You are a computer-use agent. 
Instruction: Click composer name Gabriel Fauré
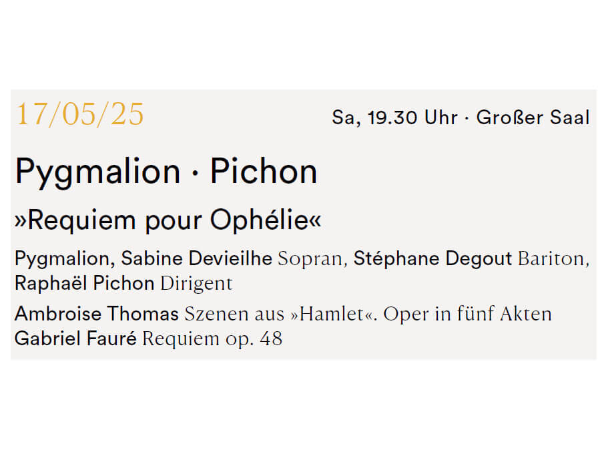[75, 339]
